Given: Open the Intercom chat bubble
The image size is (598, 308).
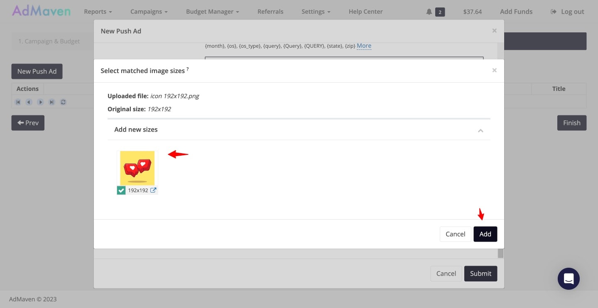Looking at the screenshot, I should (x=569, y=279).
